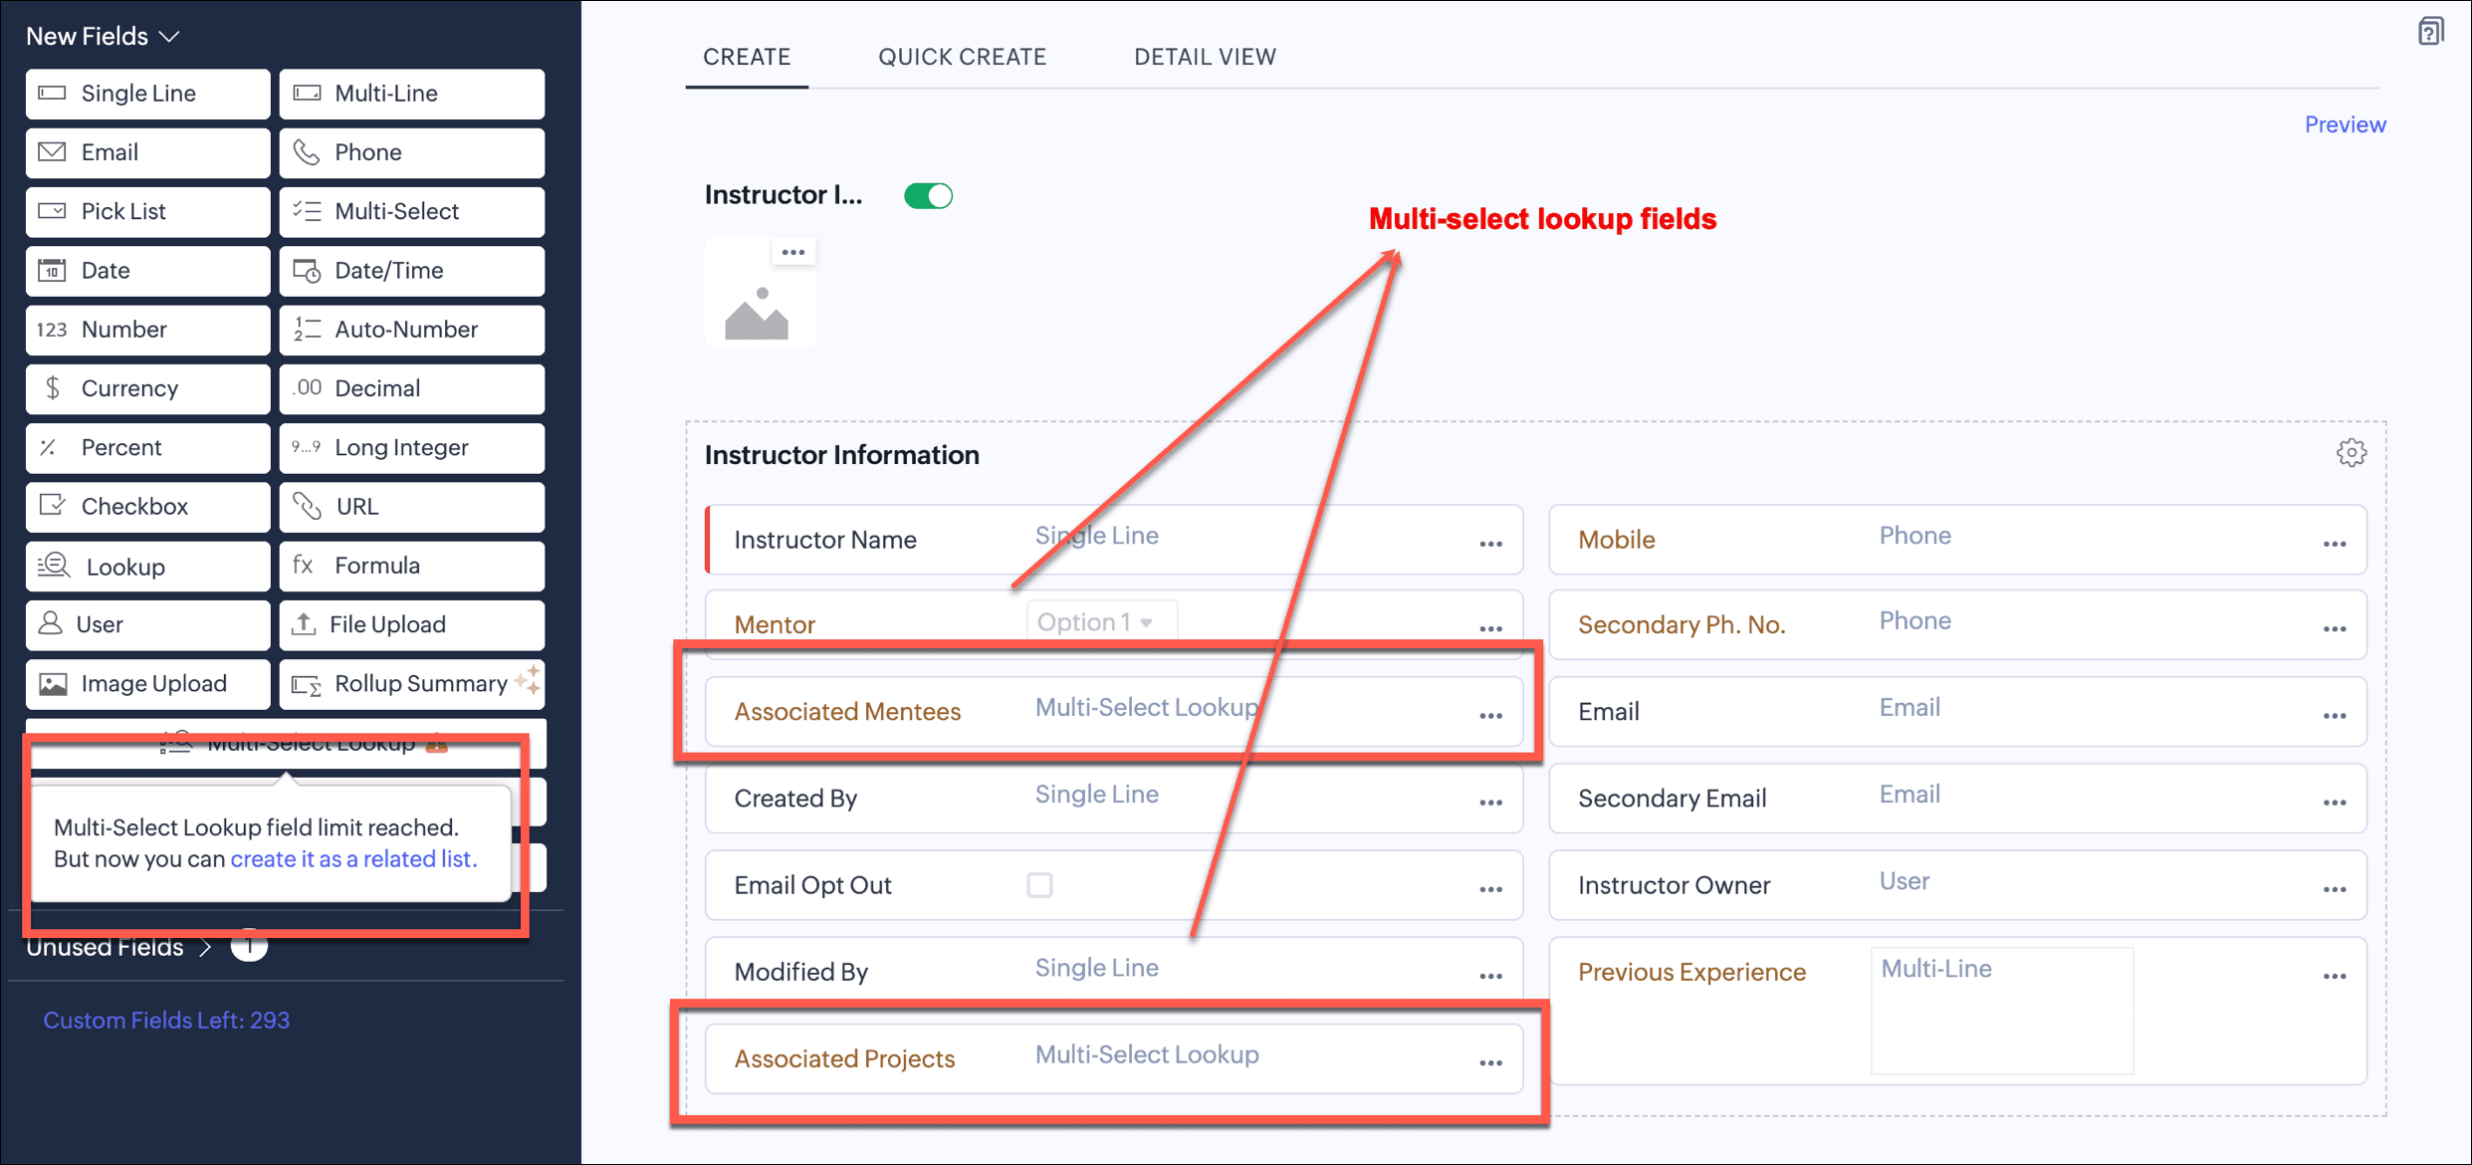Select the Currency field type
Screen dimensions: 2472x1165
coord(148,388)
